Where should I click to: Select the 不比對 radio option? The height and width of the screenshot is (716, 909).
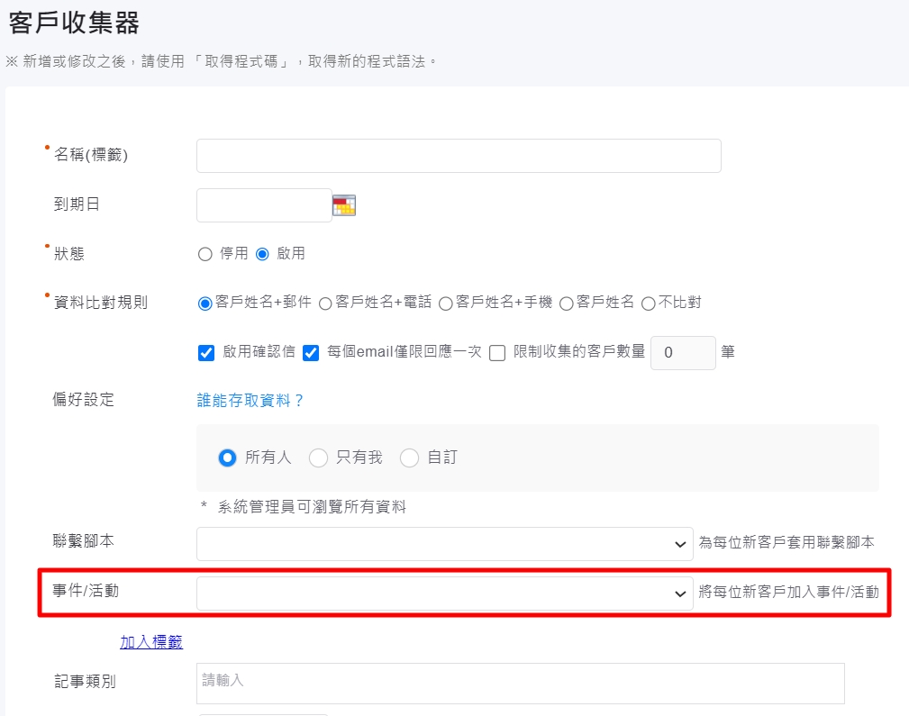(648, 304)
